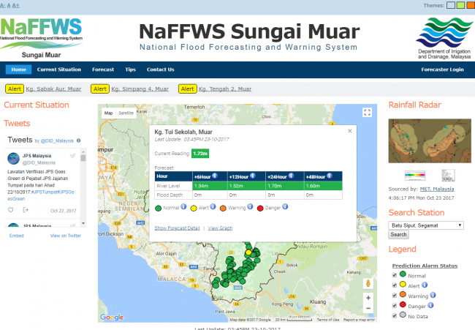Select the green theme color swatch
The width and height of the screenshot is (475, 330).
(460, 4)
